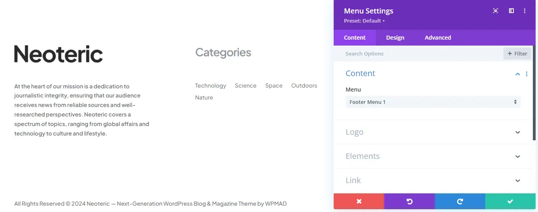Open the Preset: Default dropdown
538x212 pixels.
[x=364, y=21]
